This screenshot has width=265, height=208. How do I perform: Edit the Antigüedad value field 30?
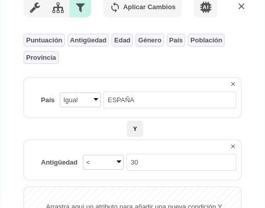pyautogui.click(x=181, y=163)
